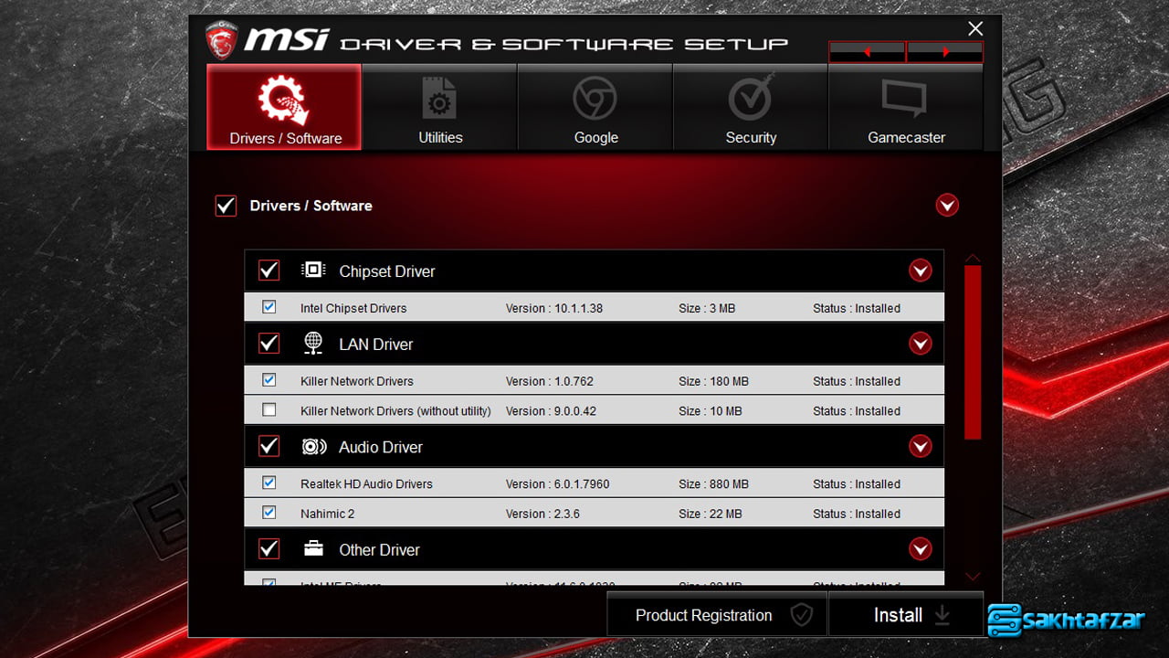Uncheck the Intel Chipset Drivers checkbox
Image resolution: width=1169 pixels, height=658 pixels.
pyautogui.click(x=269, y=307)
